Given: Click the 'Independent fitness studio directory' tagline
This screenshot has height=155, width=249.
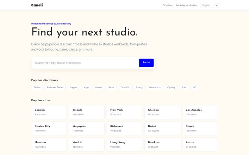Looking at the screenshot, I should click(51, 23).
